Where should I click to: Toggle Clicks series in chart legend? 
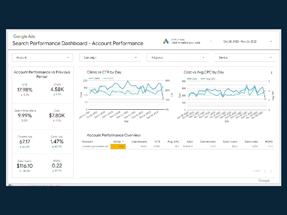(x=94, y=78)
